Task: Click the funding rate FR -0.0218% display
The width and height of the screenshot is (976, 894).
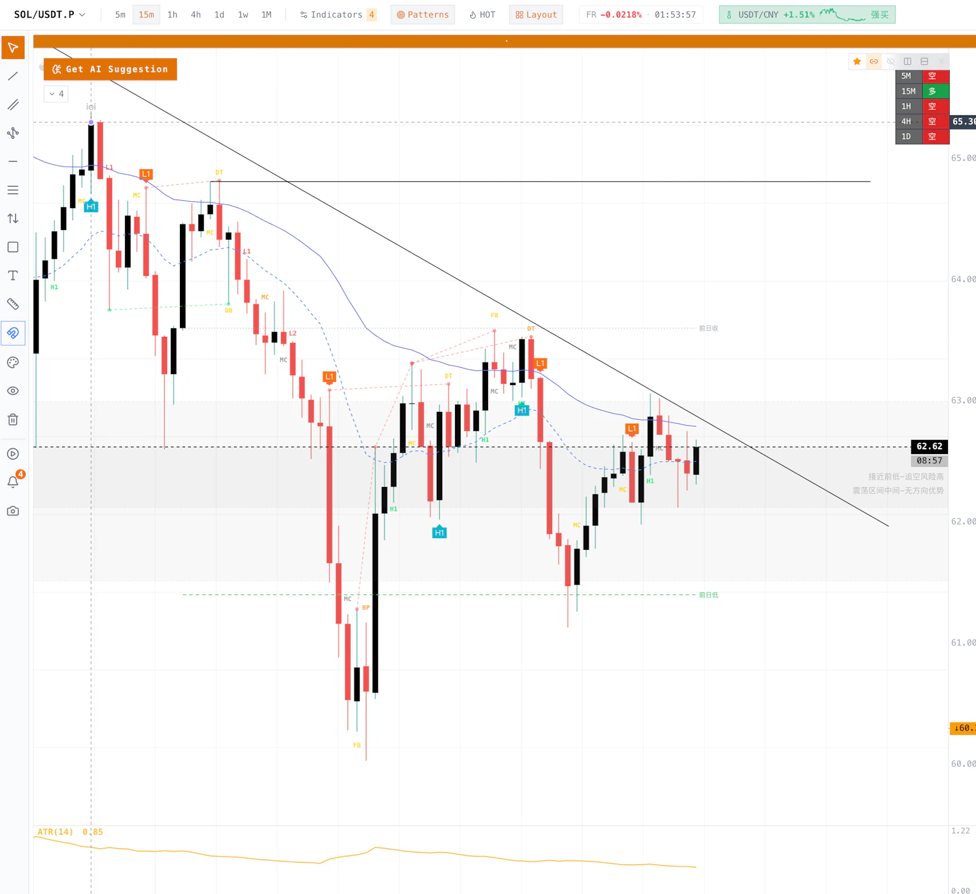Action: click(x=614, y=15)
